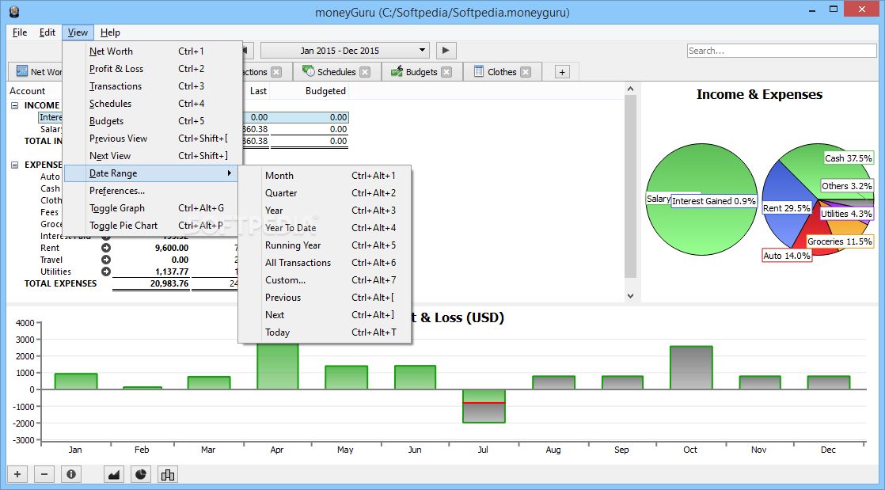Choose Next View menu item
The height and width of the screenshot is (490, 885).
pyautogui.click(x=153, y=156)
